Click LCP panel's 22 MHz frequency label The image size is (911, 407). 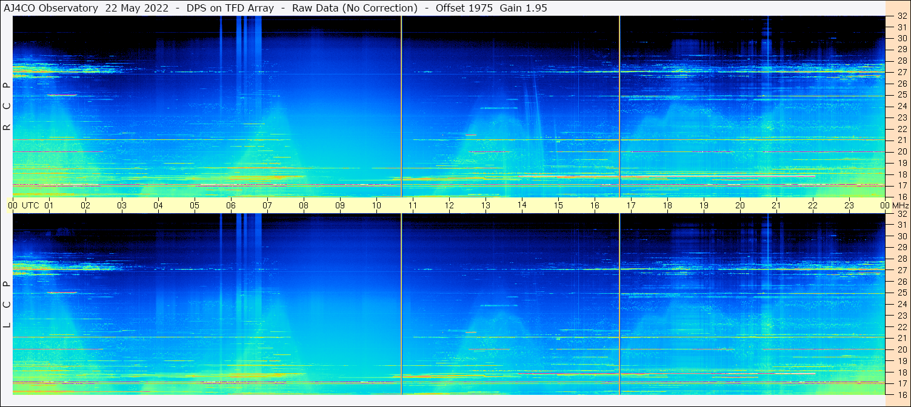[x=902, y=326]
